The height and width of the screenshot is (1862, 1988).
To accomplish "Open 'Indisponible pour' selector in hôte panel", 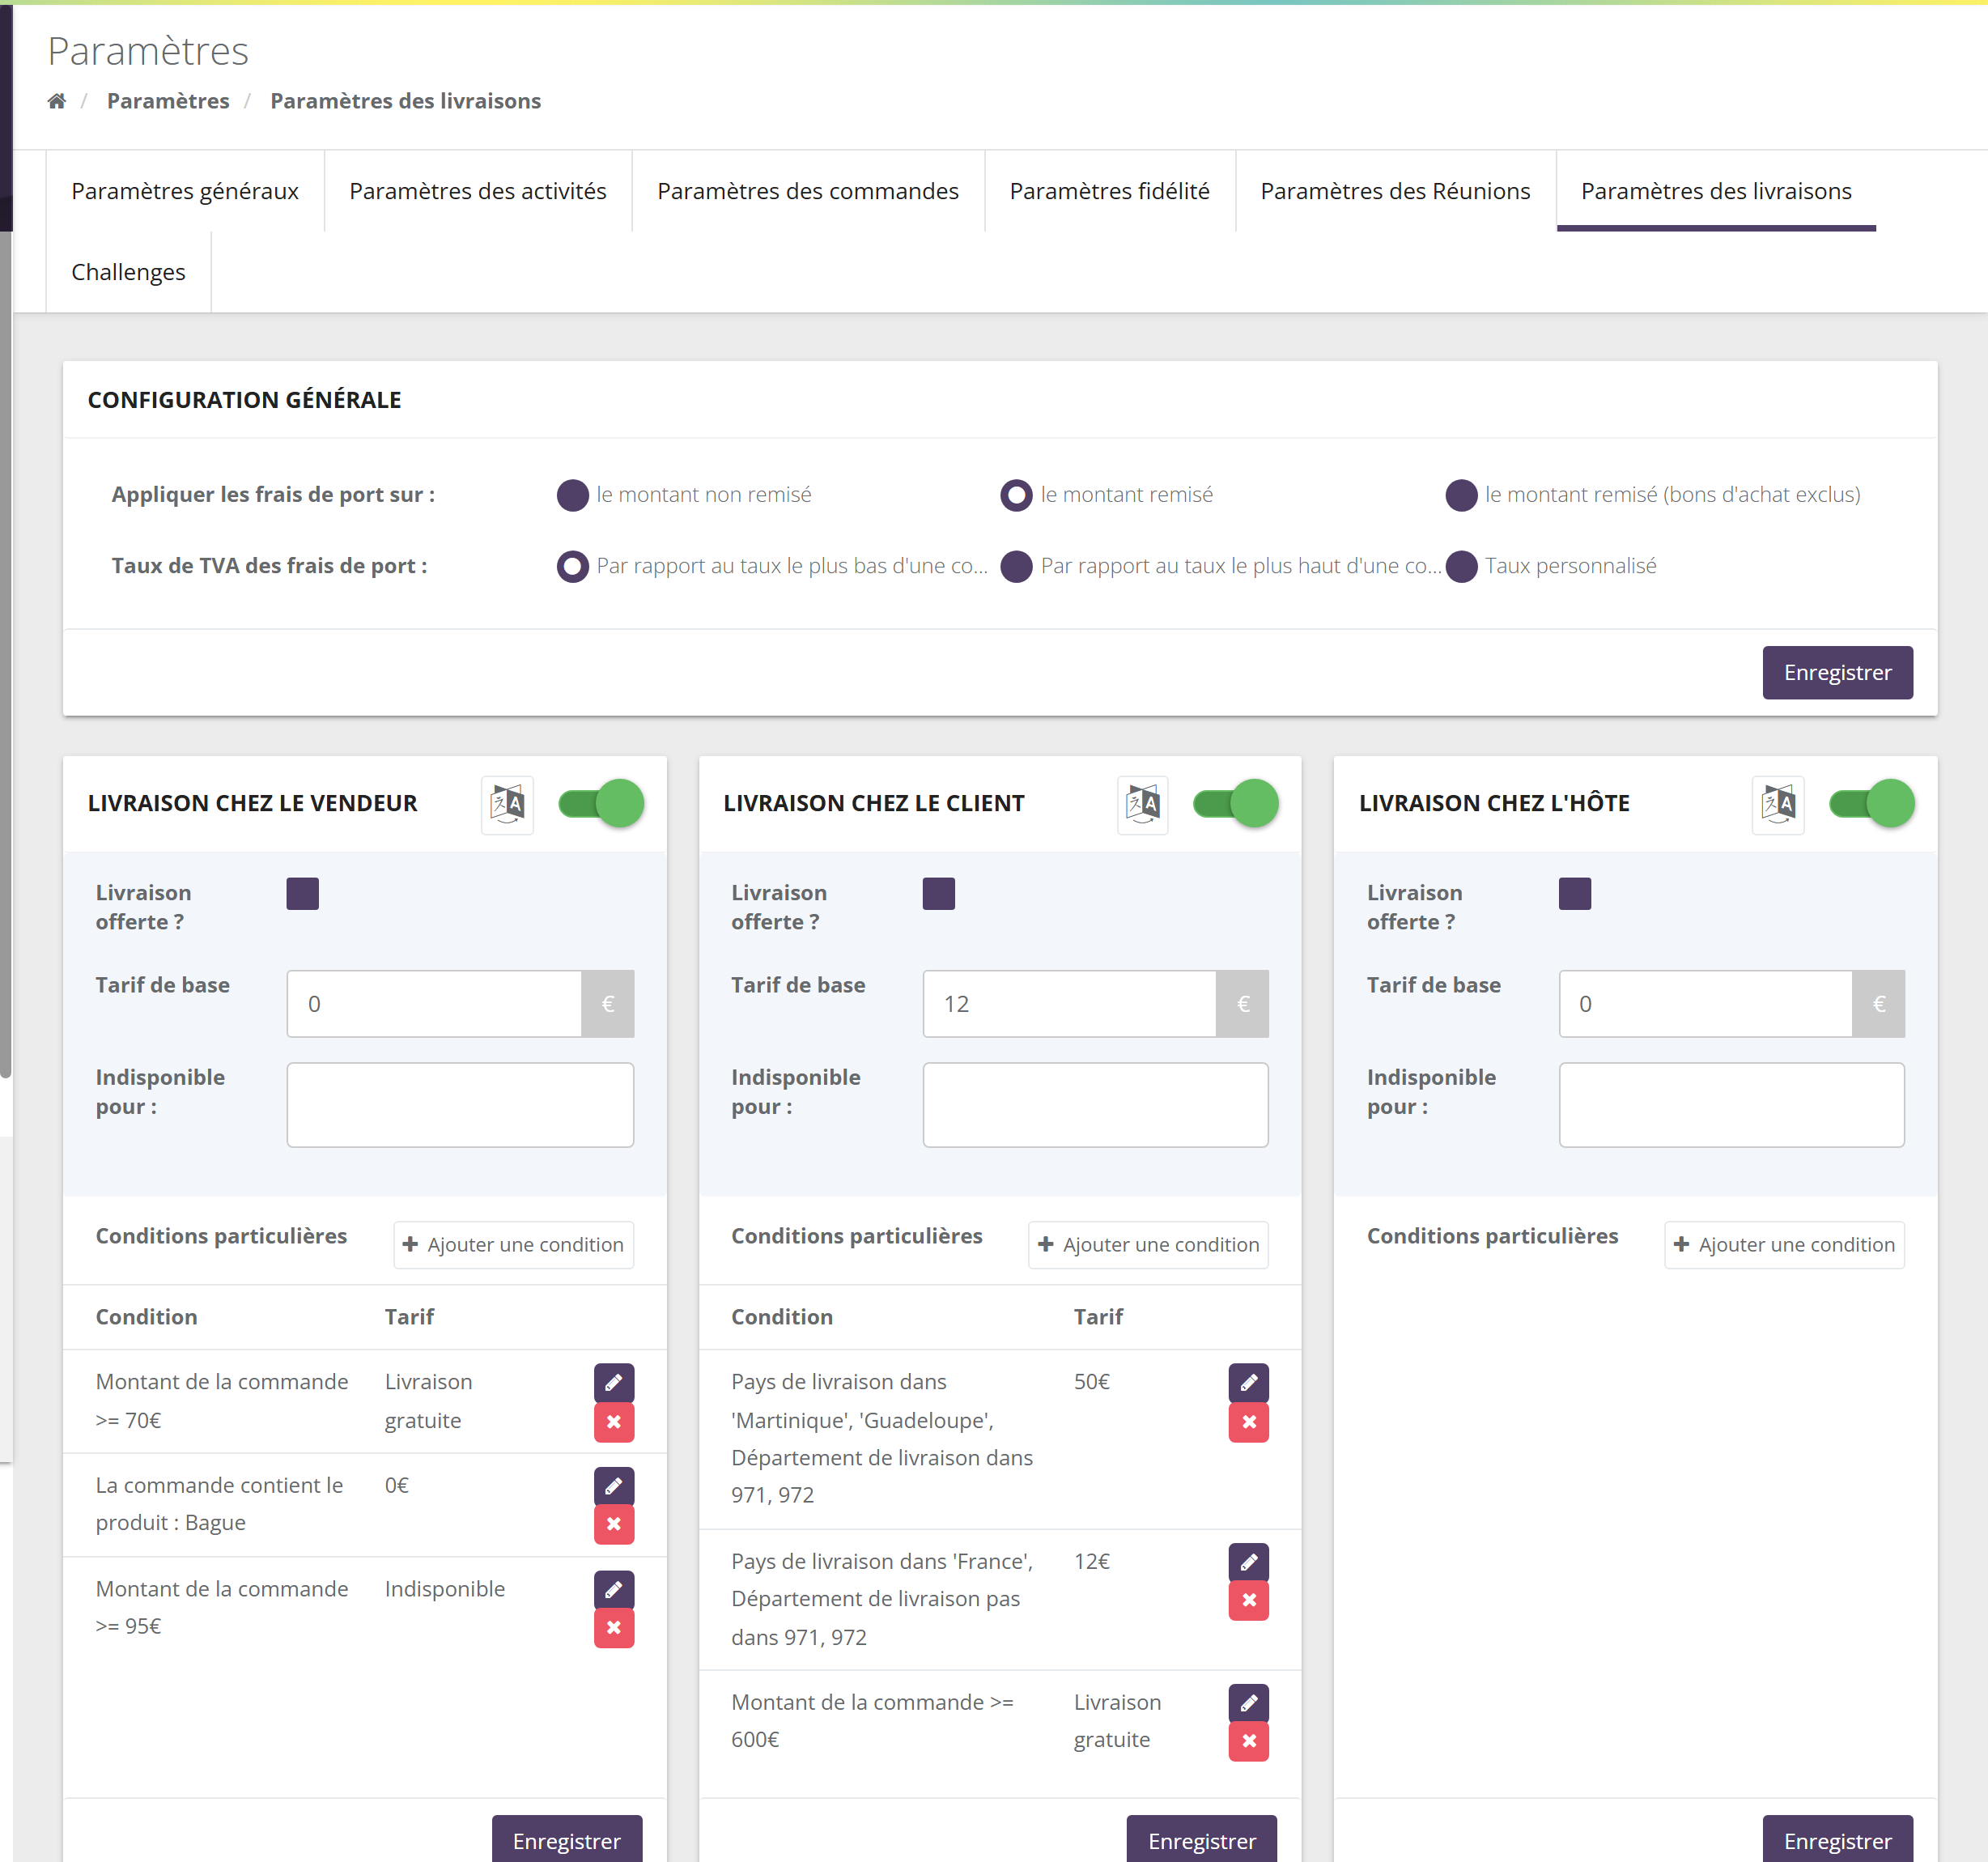I will tap(1732, 1105).
